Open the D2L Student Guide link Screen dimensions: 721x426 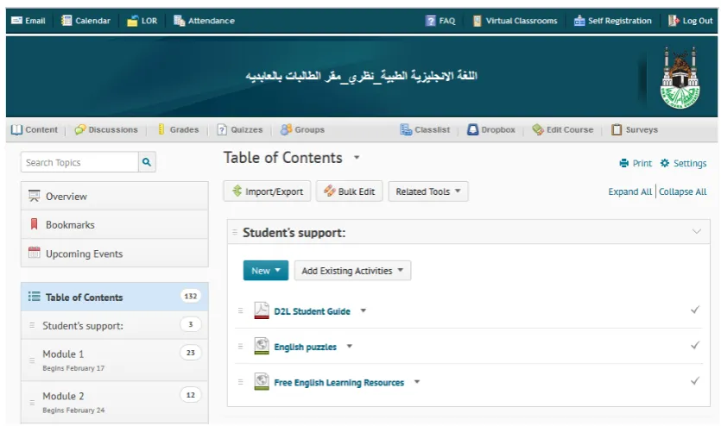point(313,311)
